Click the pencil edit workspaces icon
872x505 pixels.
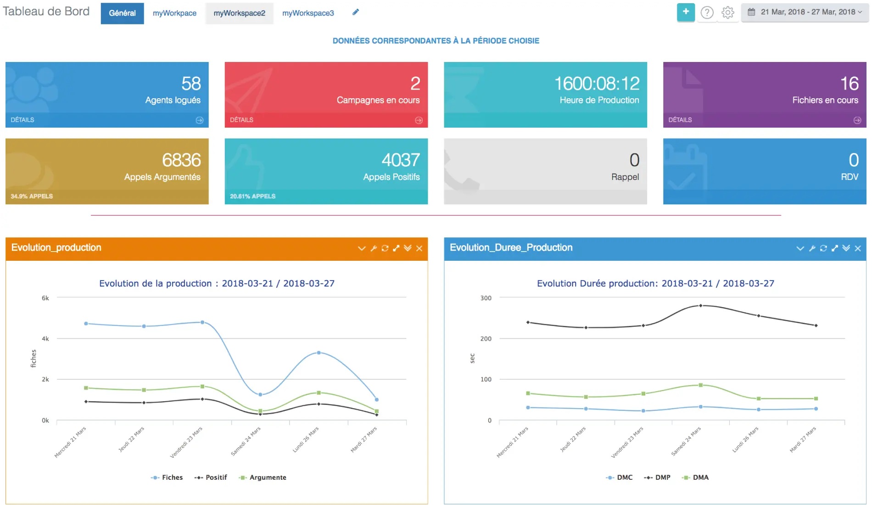[x=355, y=12]
